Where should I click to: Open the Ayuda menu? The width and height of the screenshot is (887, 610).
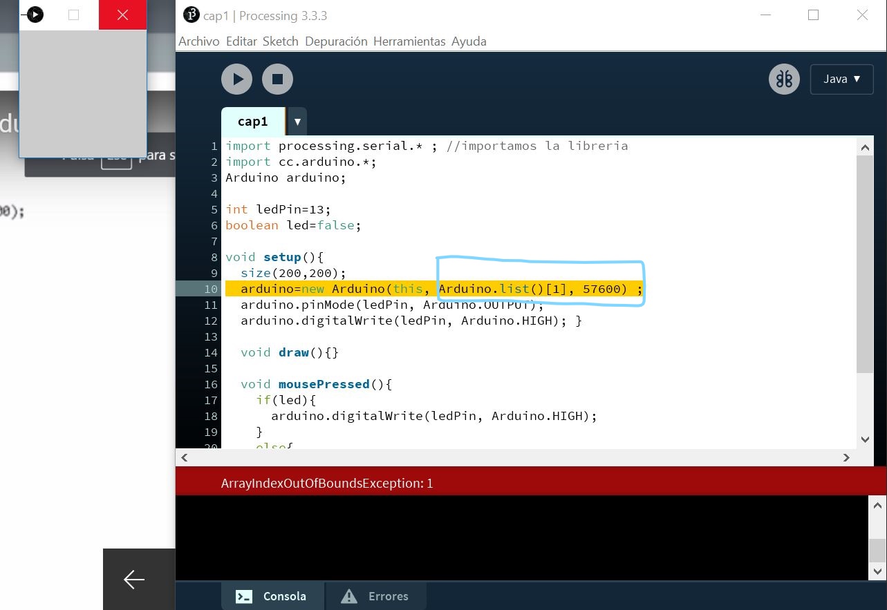469,41
